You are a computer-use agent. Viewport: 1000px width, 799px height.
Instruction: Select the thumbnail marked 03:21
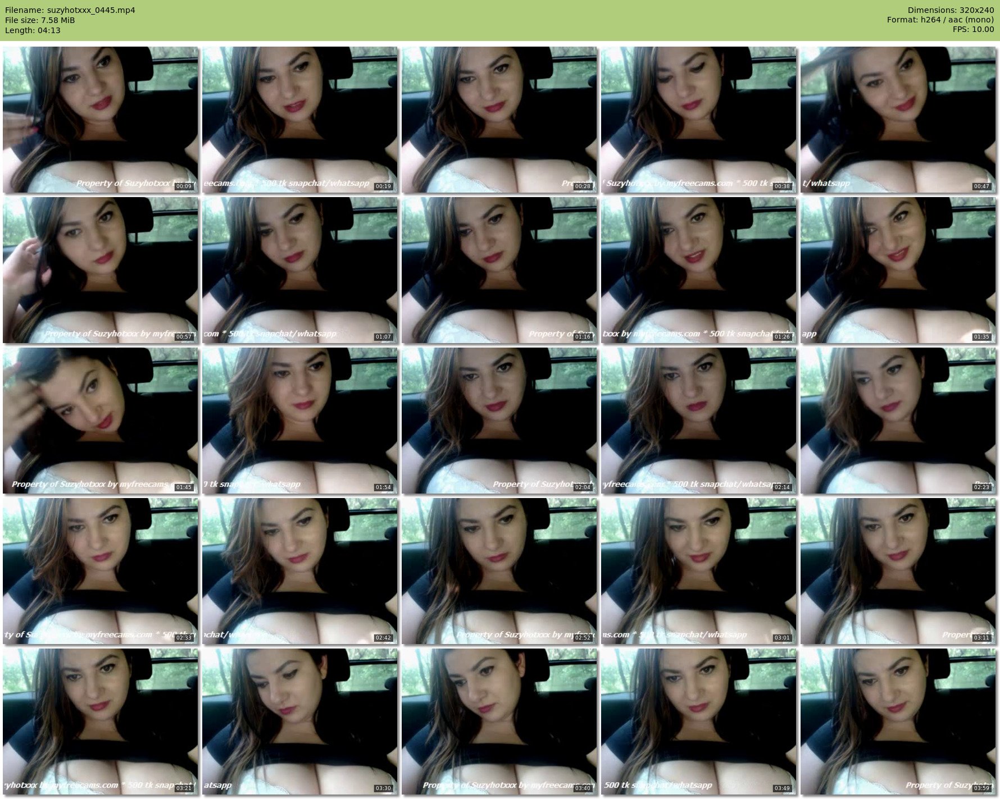pyautogui.click(x=100, y=722)
